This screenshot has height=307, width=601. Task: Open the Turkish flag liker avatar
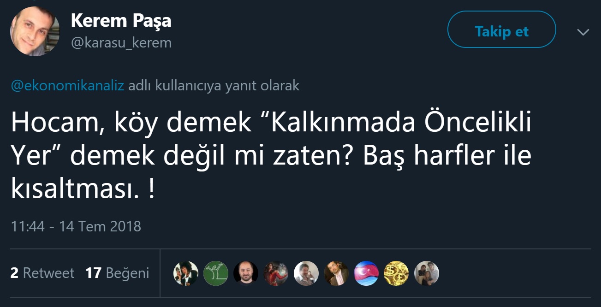(366, 273)
